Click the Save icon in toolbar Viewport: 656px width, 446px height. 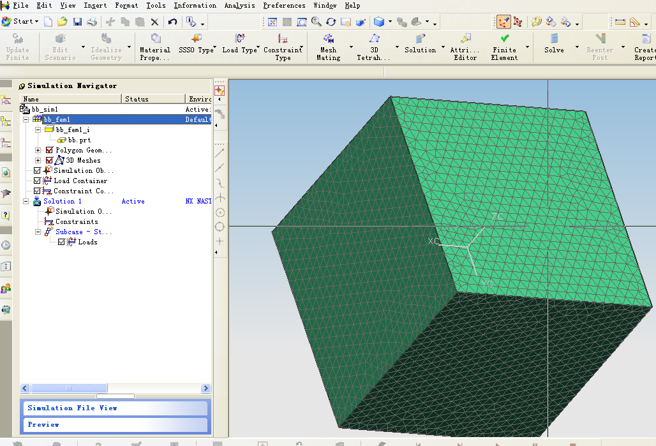[77, 22]
